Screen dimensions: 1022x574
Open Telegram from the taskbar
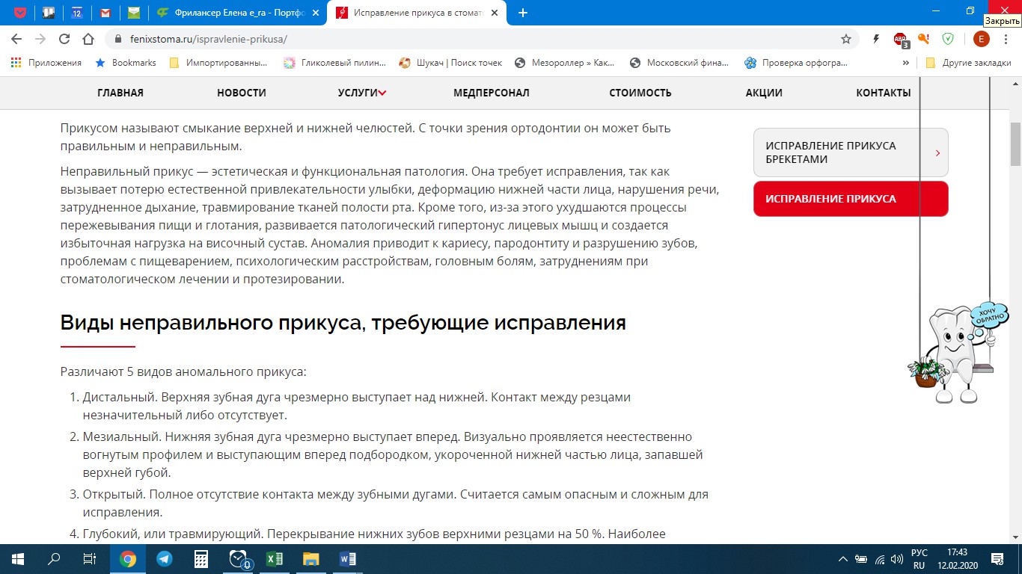tap(165, 558)
